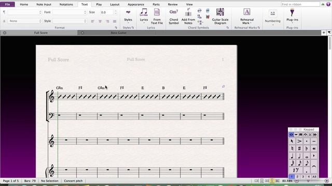Expand the Plug-ins dropdown
Image resolution: width=332 pixels, height=186 pixels.
click(292, 17)
